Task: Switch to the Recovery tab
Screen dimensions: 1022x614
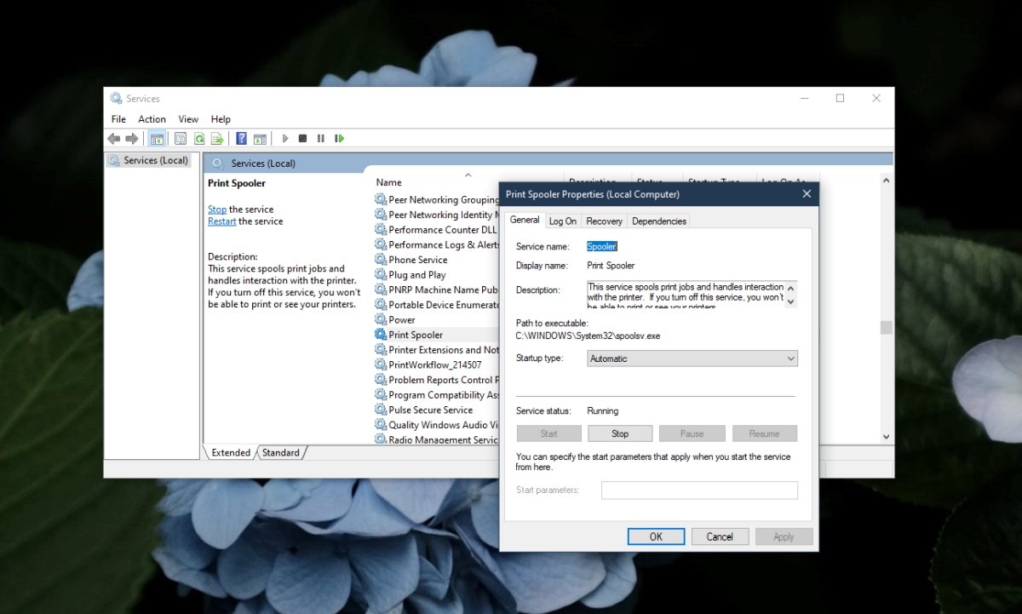Action: point(604,221)
